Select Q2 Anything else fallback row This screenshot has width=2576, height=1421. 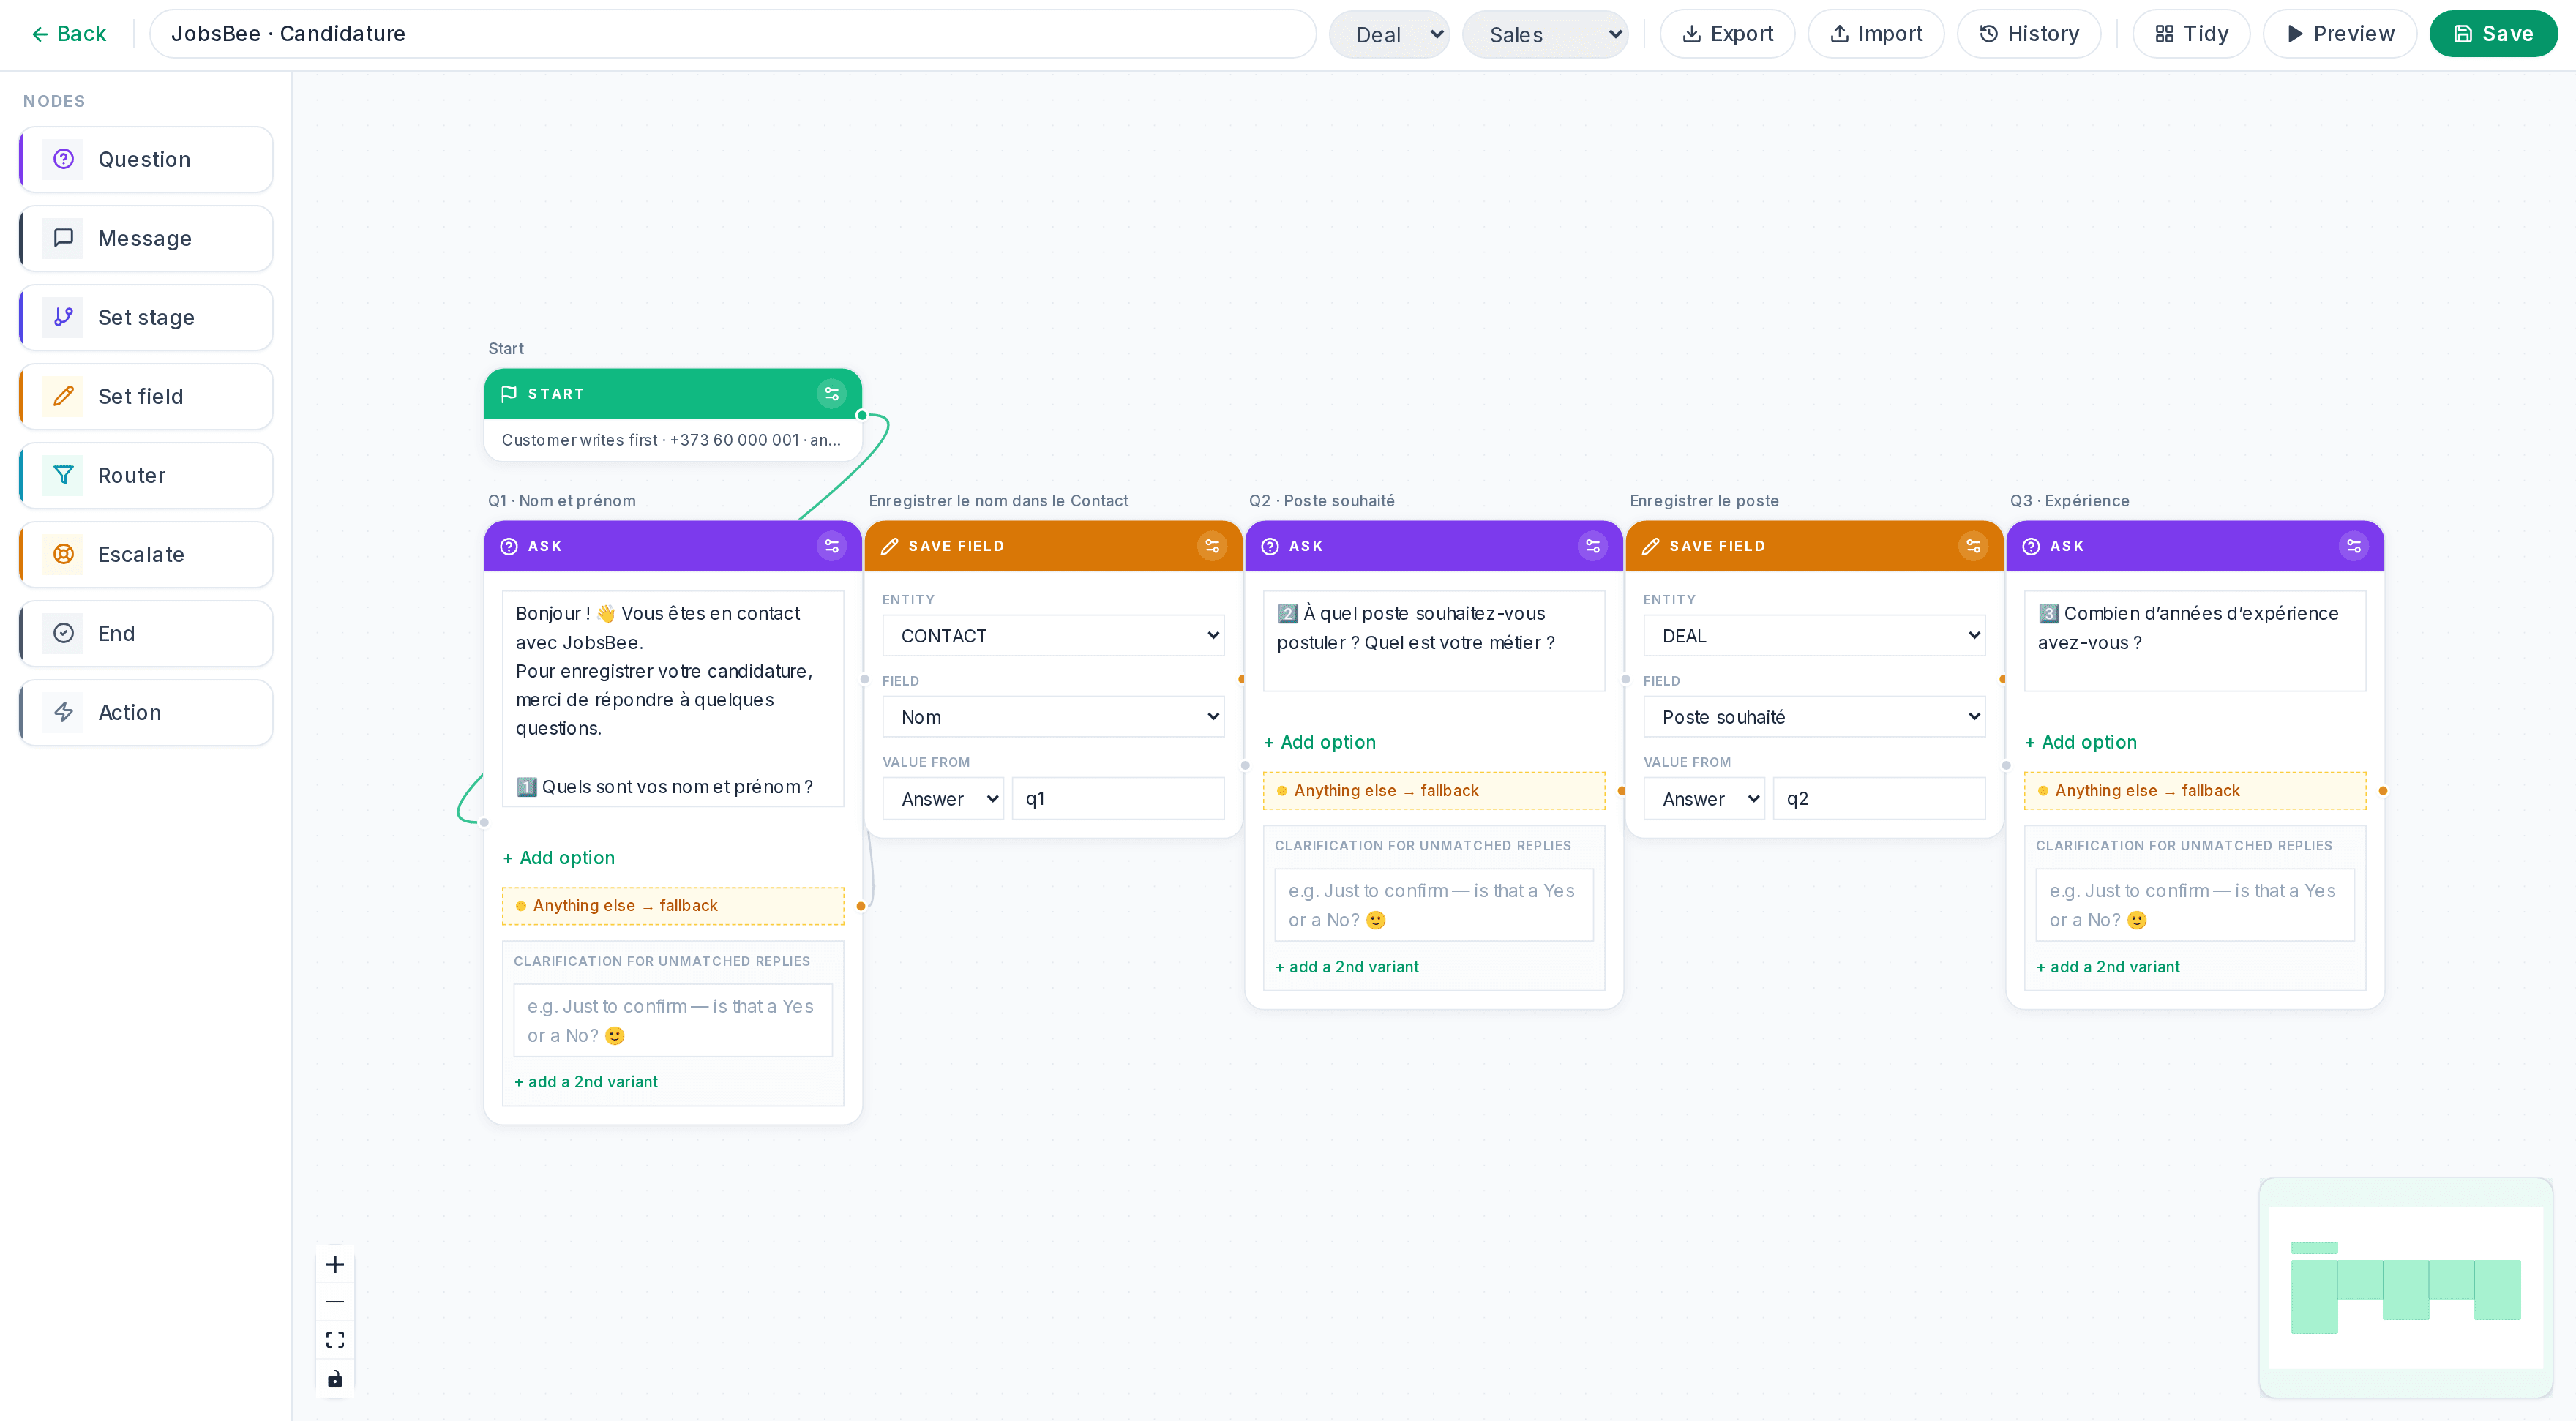click(x=1434, y=791)
